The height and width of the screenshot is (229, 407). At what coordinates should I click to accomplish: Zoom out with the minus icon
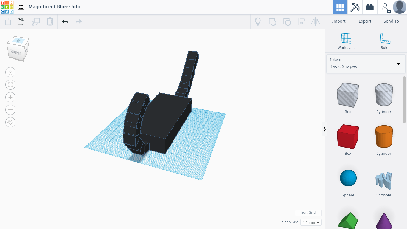coord(10,110)
